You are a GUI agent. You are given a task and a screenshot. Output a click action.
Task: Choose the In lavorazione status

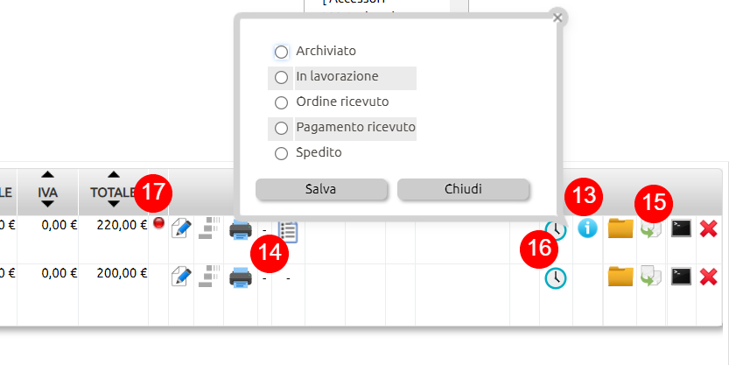[x=281, y=77]
